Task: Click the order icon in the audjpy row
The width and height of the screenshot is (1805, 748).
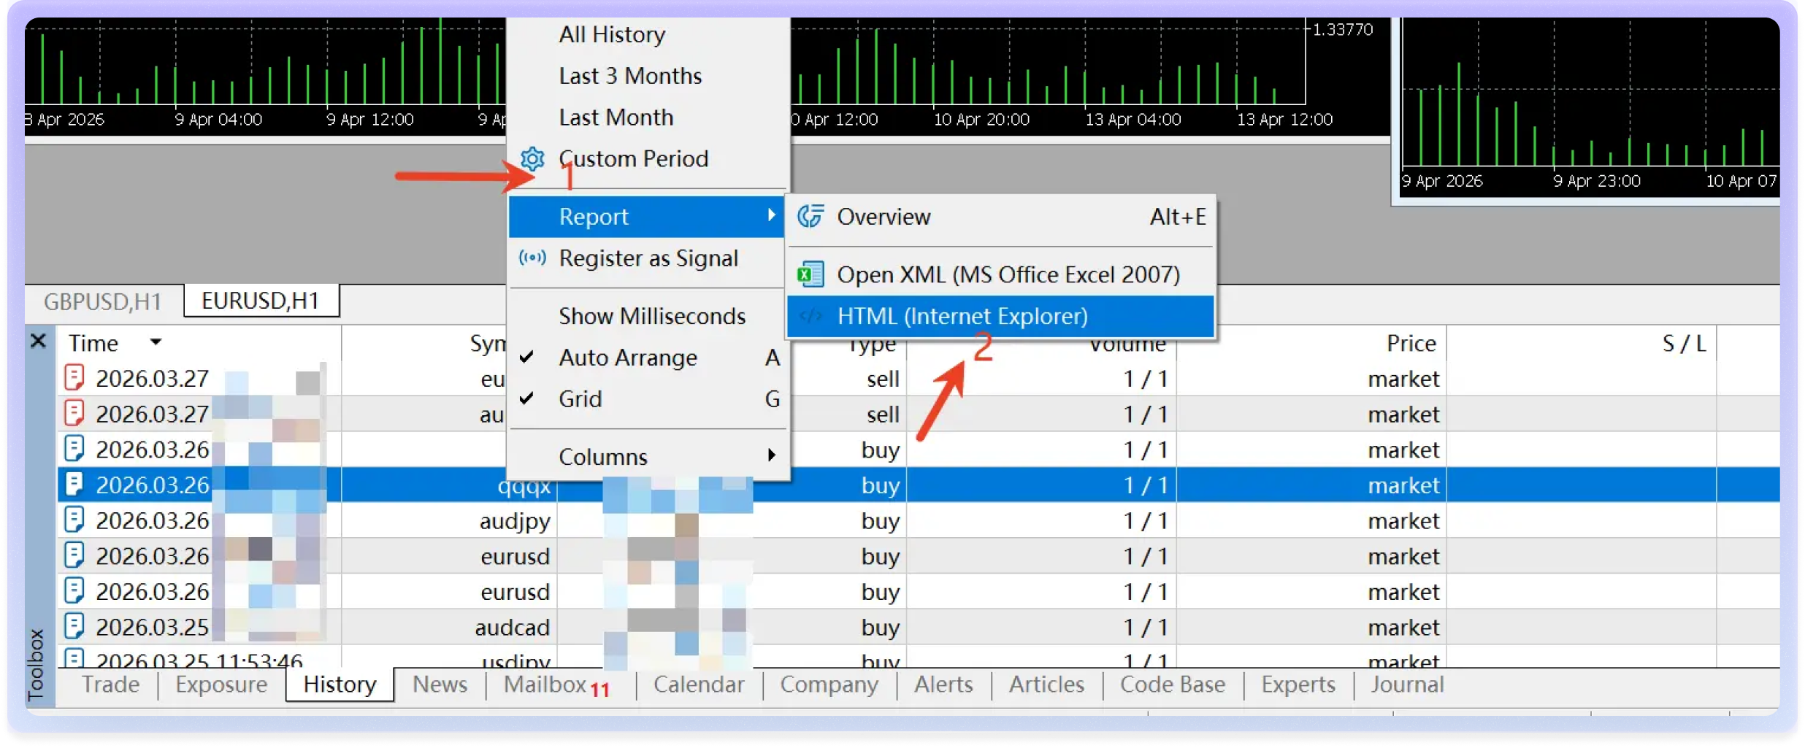Action: click(74, 520)
